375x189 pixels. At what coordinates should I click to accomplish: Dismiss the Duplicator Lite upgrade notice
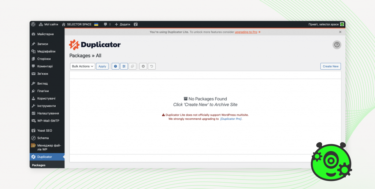[340, 32]
